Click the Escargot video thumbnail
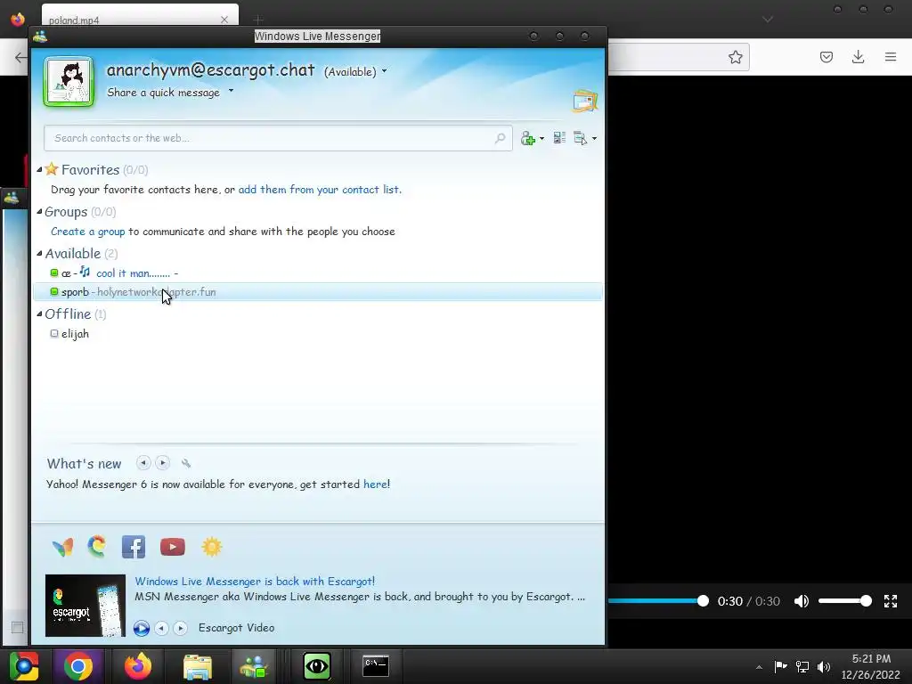 click(85, 606)
